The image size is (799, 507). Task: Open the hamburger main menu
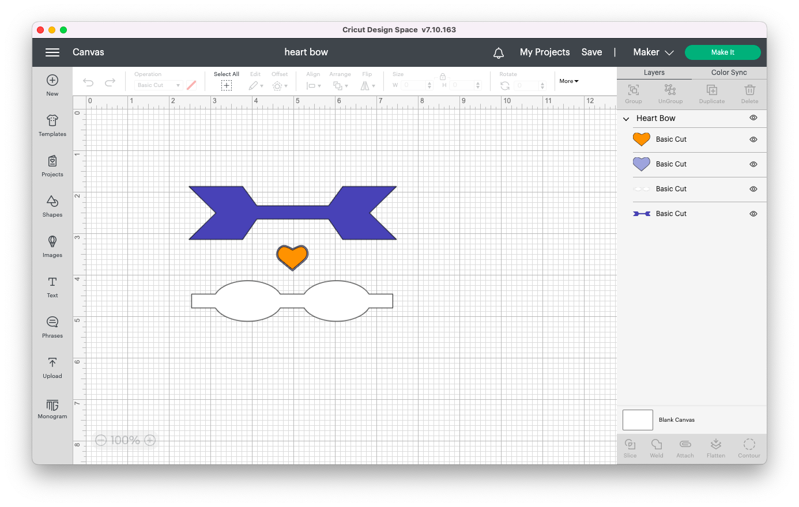click(52, 52)
